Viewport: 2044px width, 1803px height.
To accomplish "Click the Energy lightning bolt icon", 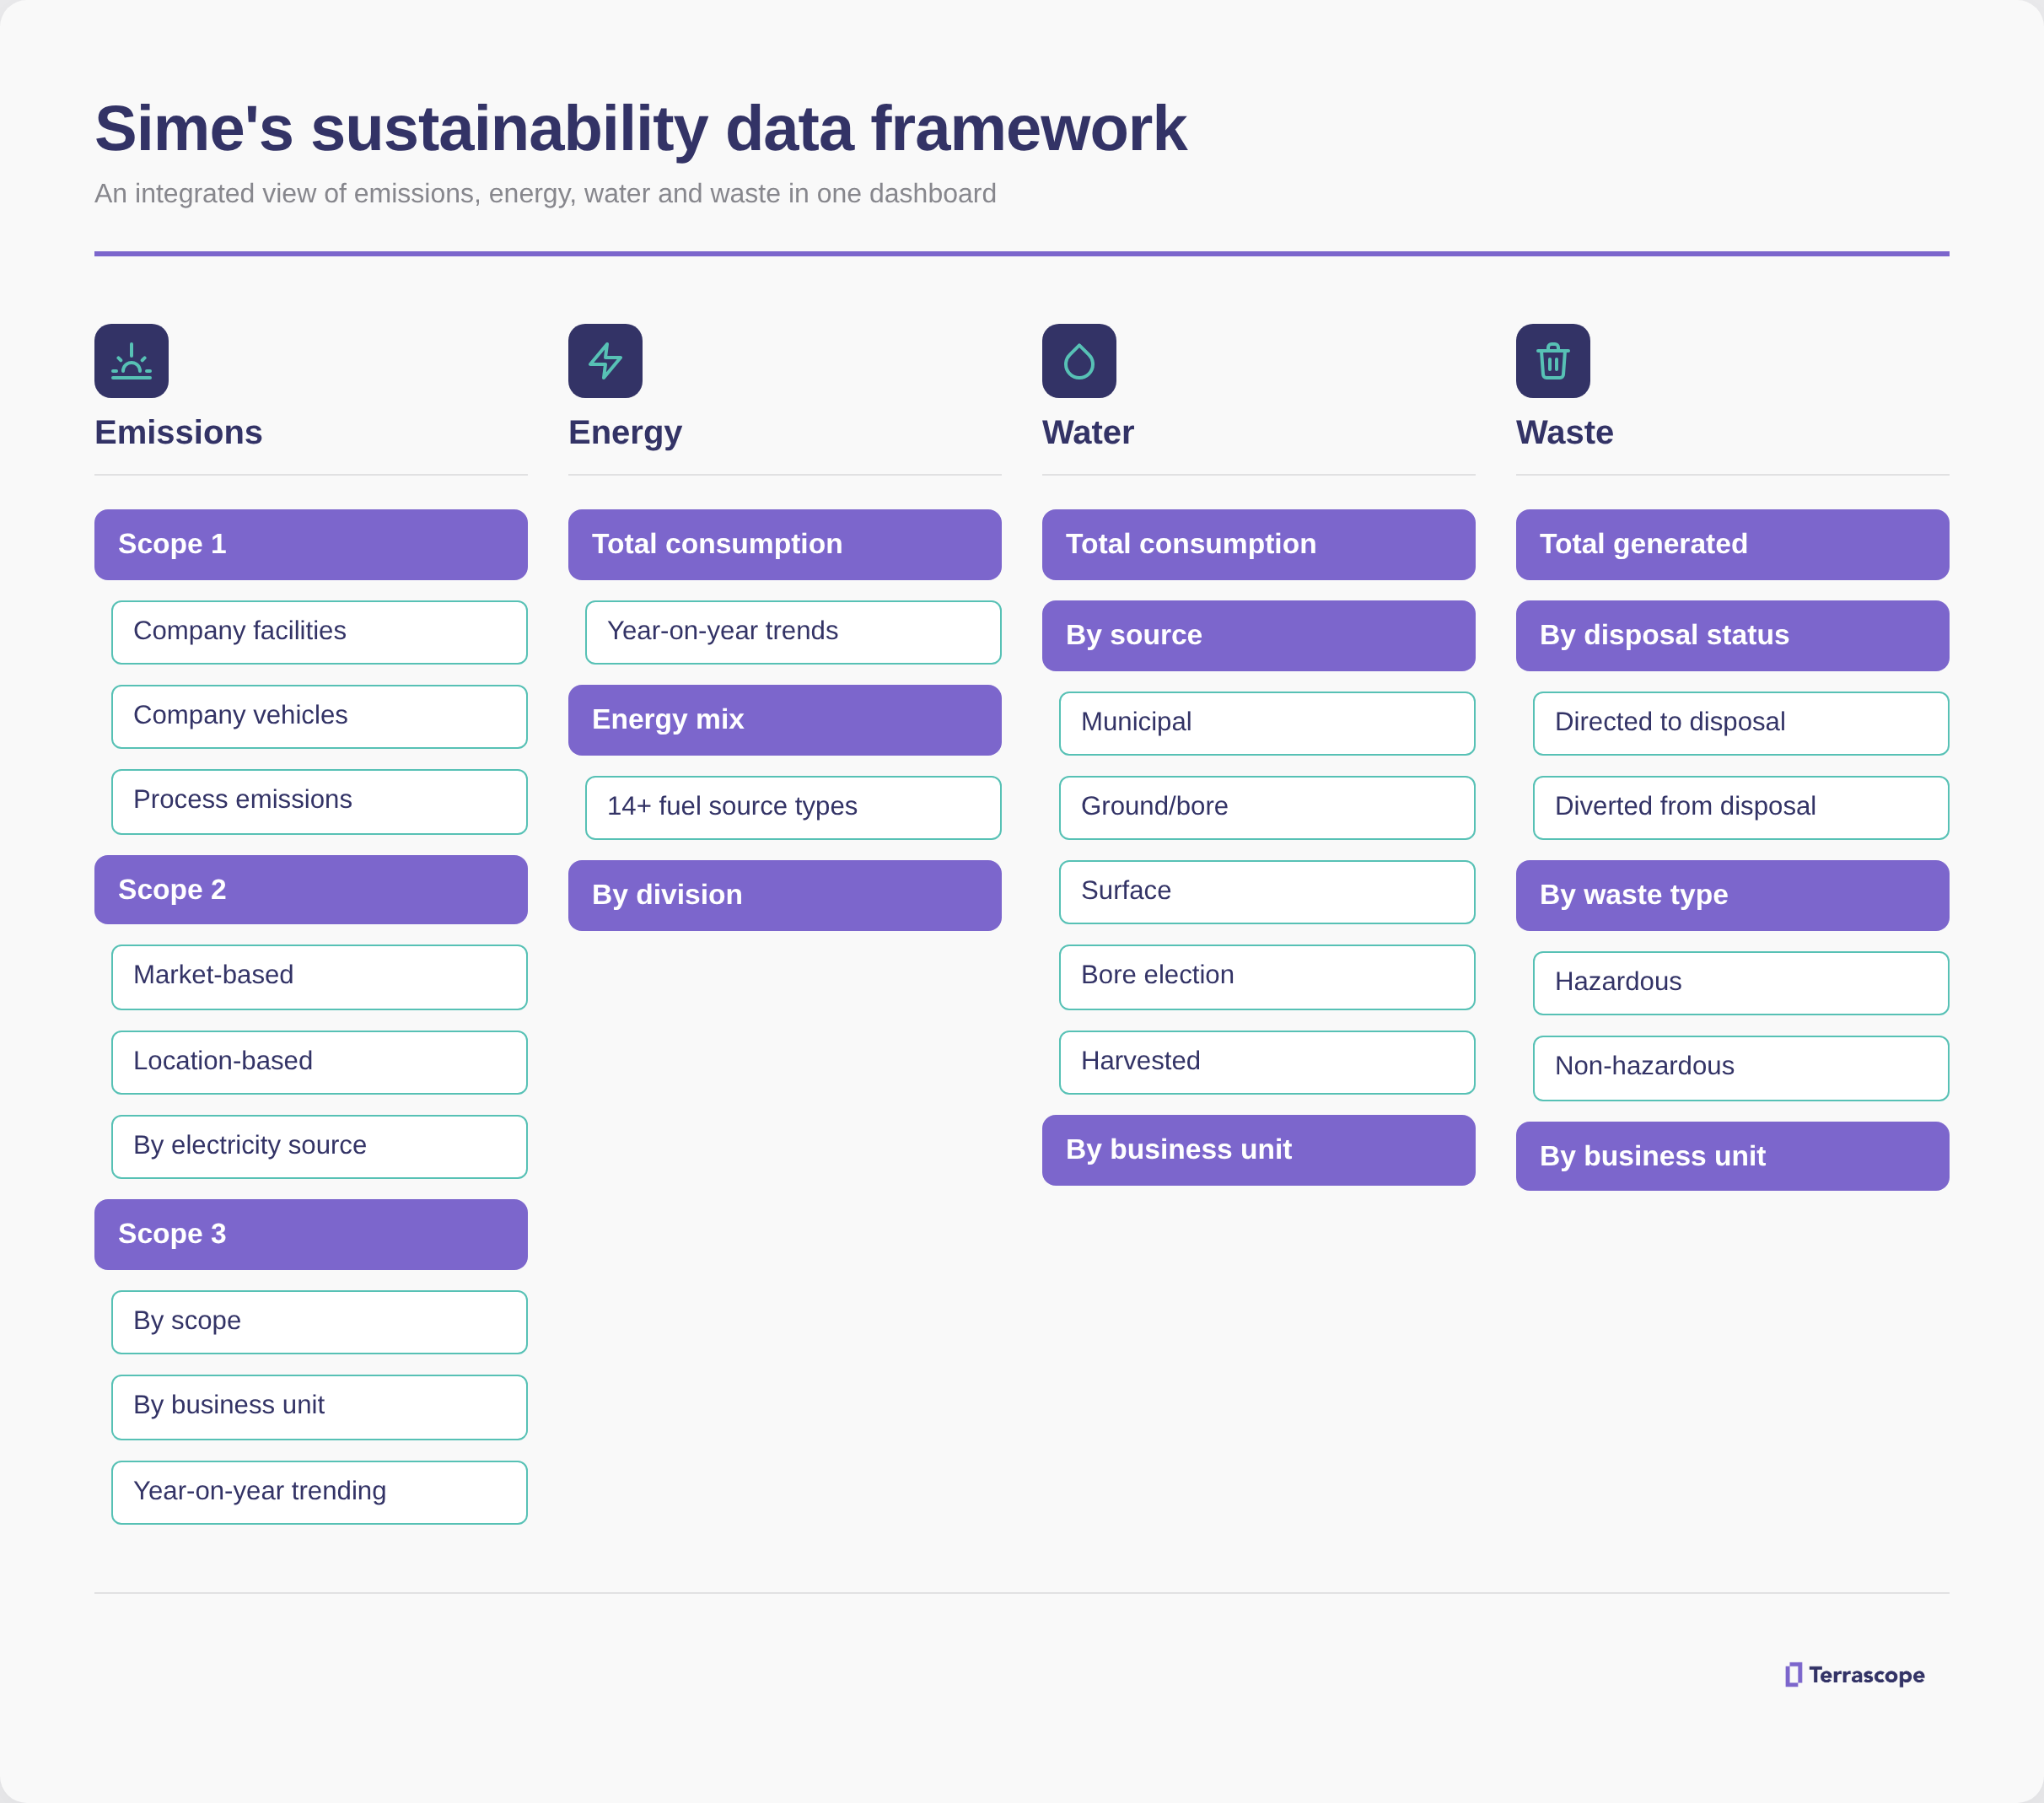I will [605, 361].
